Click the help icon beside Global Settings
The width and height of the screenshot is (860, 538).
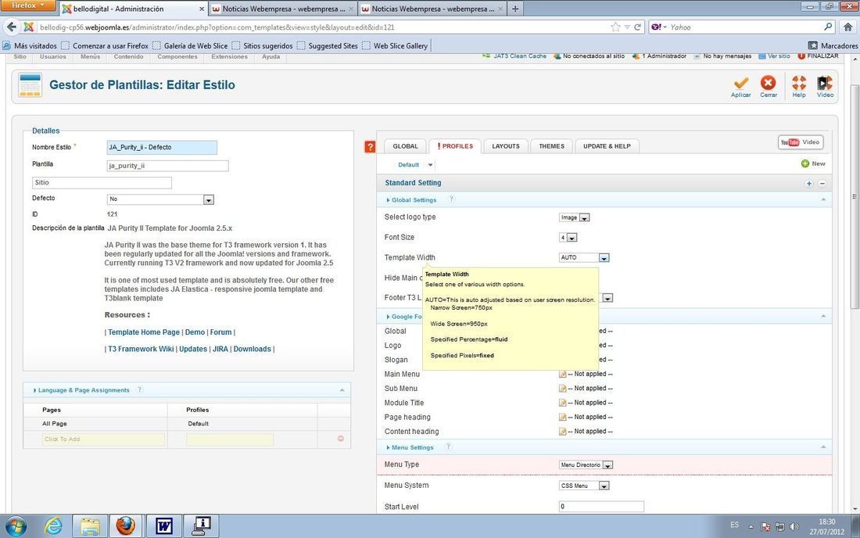451,199
